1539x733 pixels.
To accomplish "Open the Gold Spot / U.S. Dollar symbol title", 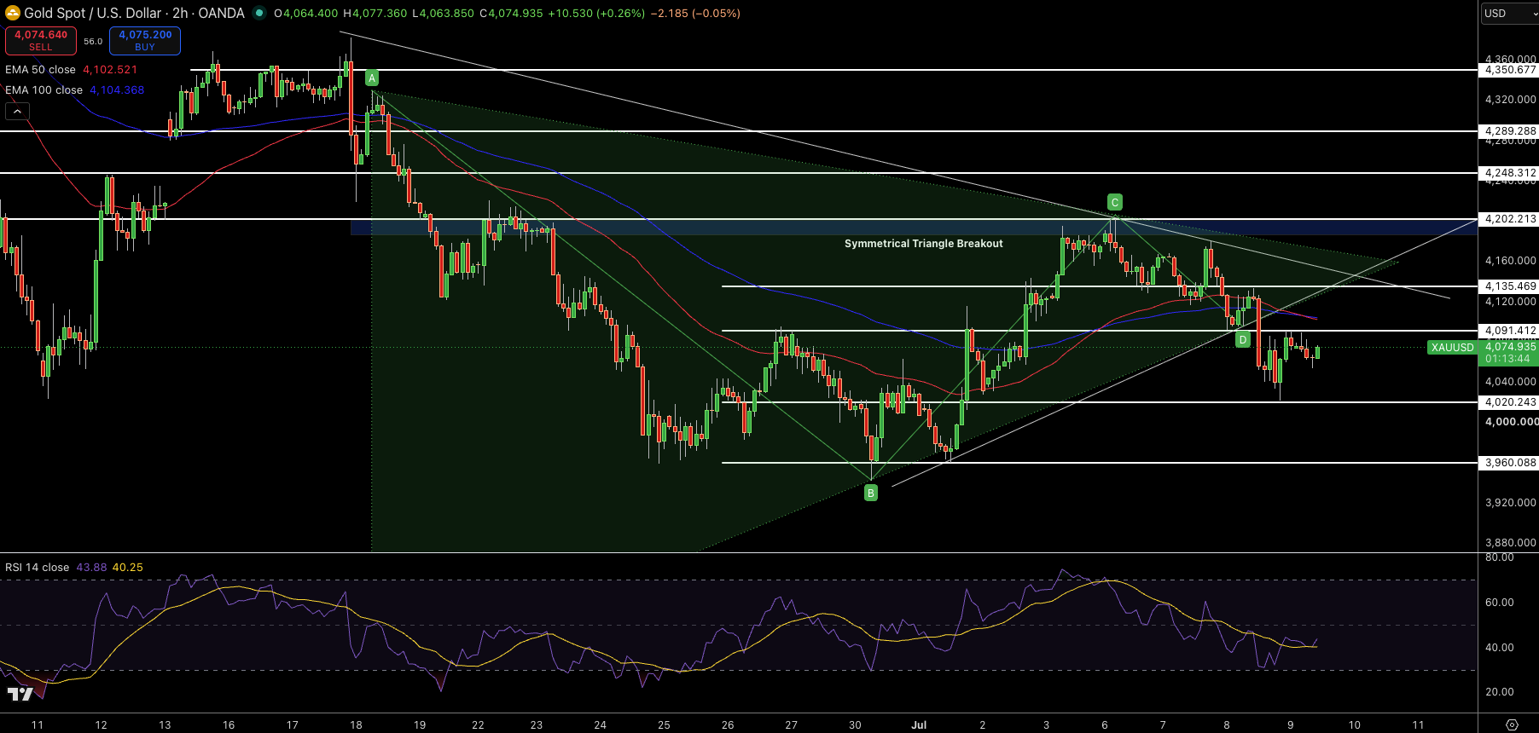I will 134,13.
